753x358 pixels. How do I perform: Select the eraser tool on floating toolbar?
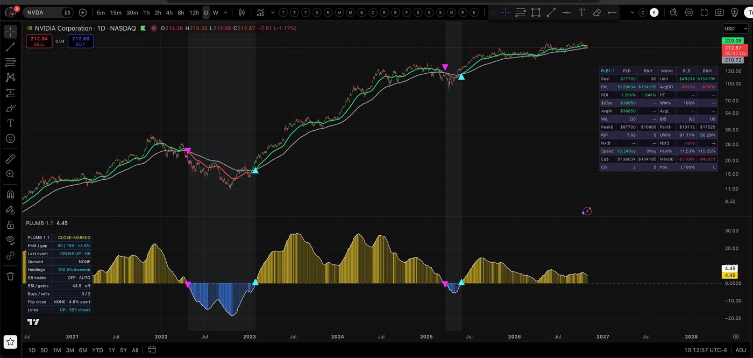click(x=596, y=12)
